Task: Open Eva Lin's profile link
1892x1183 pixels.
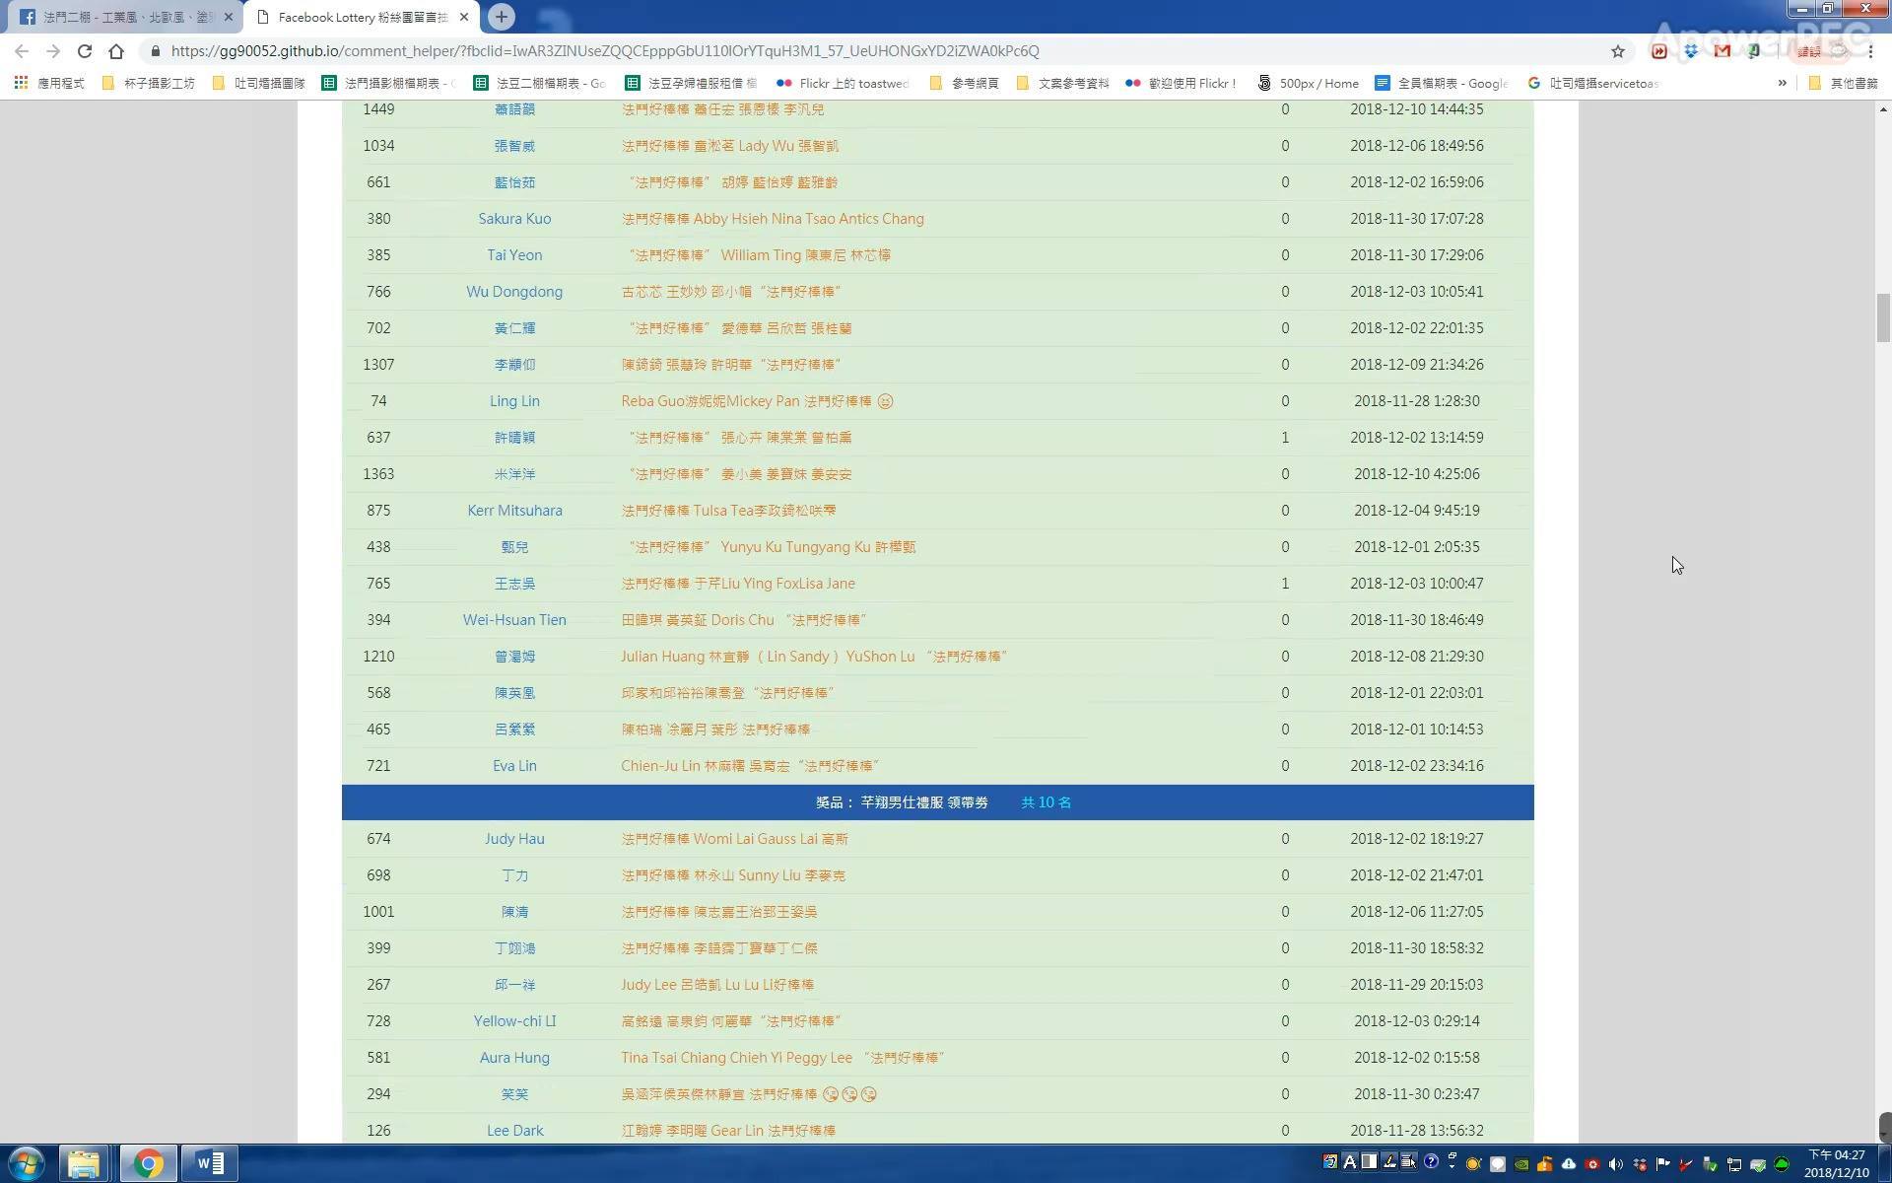Action: [x=514, y=766]
